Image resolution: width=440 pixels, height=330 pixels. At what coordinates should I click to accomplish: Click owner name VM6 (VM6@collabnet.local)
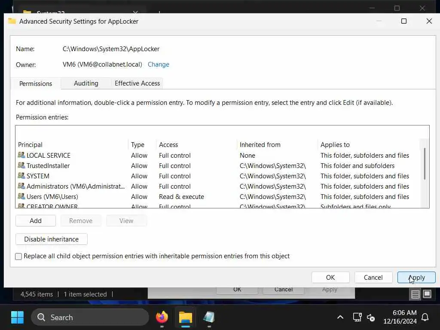point(102,64)
